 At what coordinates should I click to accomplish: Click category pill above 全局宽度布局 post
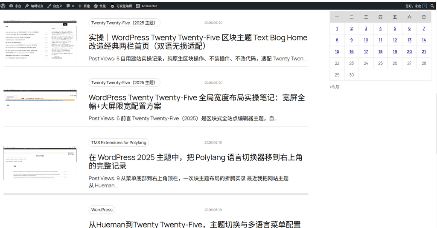[124, 83]
